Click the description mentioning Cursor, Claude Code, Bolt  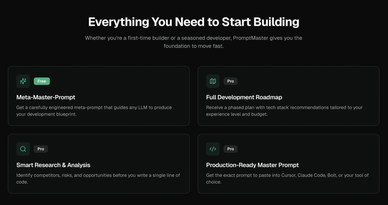[287, 179]
